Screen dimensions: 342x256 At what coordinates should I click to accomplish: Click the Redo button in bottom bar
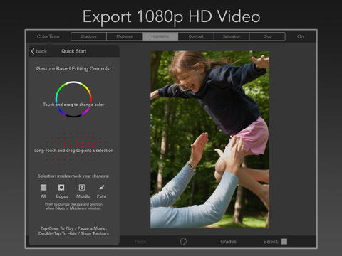click(x=140, y=242)
